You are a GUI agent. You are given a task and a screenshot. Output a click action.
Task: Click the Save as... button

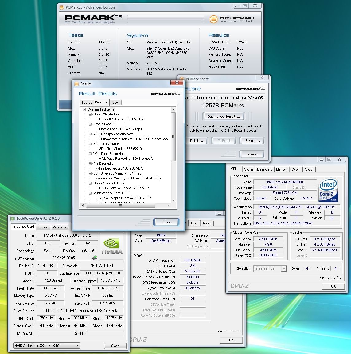pyautogui.click(x=252, y=141)
